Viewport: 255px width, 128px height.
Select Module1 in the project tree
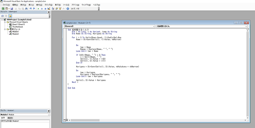click(x=15, y=32)
